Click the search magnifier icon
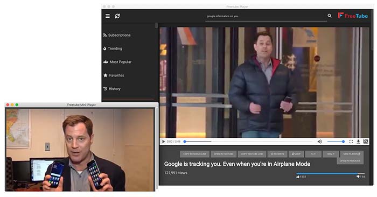Image resolution: width=377 pixels, height=197 pixels. point(330,16)
